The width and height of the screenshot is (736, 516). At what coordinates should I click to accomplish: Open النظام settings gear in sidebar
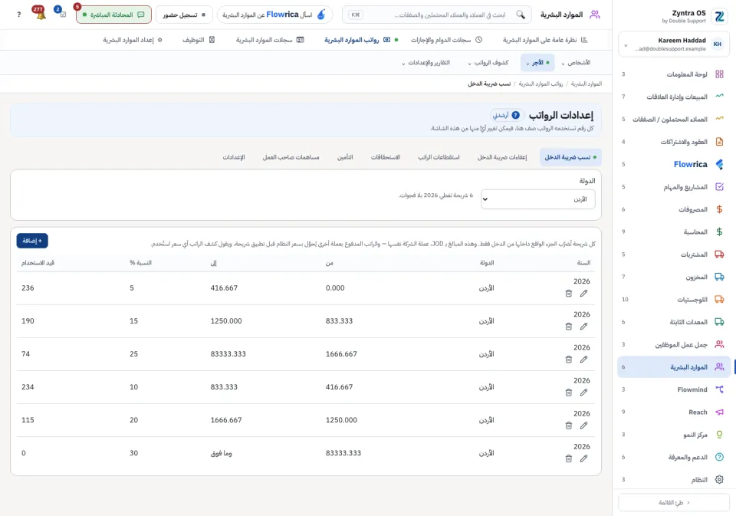pyautogui.click(x=674, y=480)
